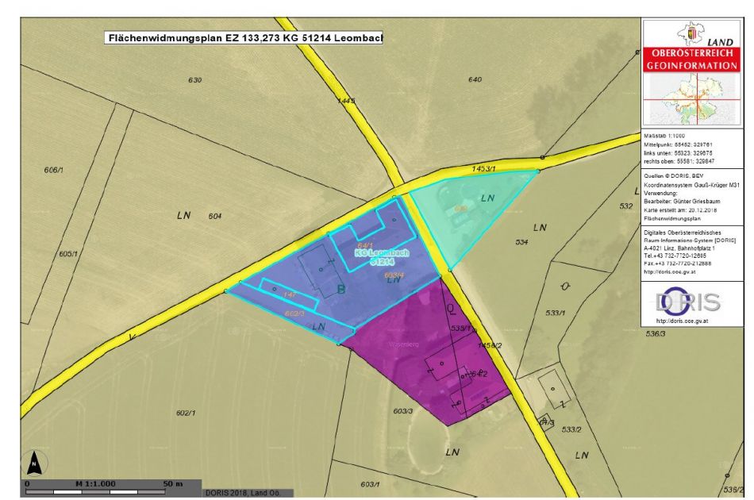Screen dimensions: 754x500
Task: Open the http://doris.ooe.gv.at link in the info panel
Action: point(672,271)
